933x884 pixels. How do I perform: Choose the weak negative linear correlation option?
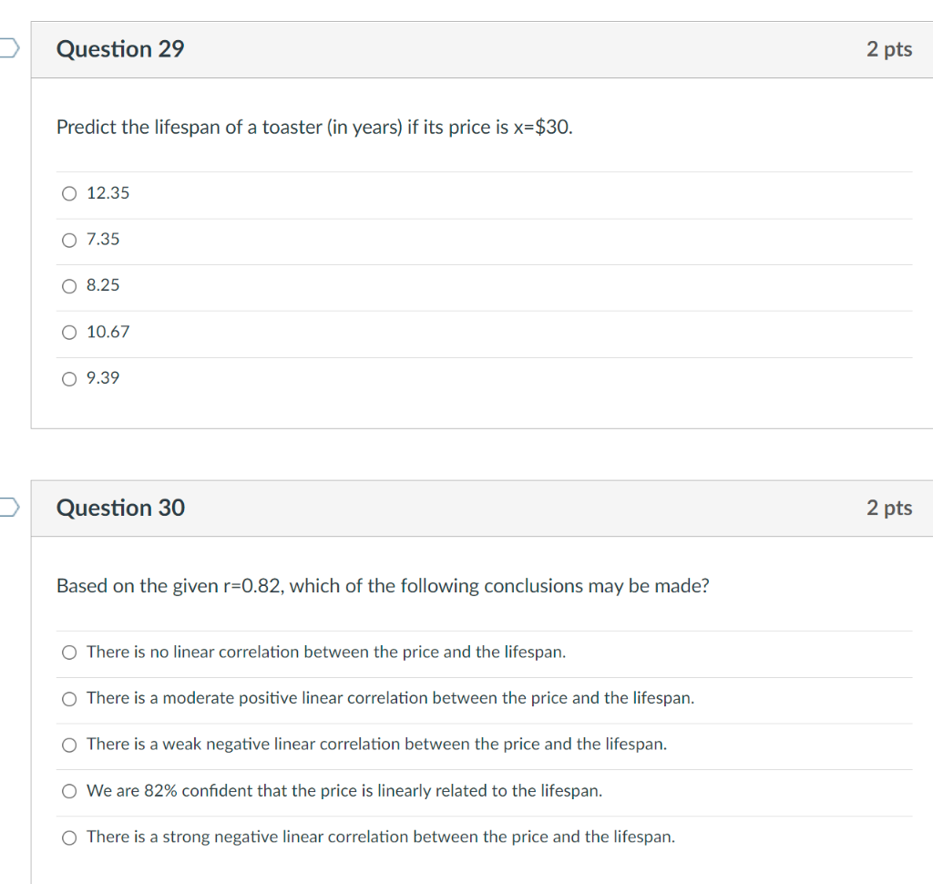click(69, 745)
